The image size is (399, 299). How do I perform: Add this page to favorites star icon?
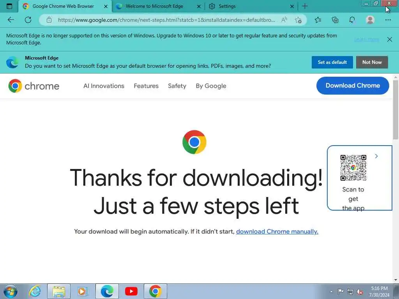point(298,20)
